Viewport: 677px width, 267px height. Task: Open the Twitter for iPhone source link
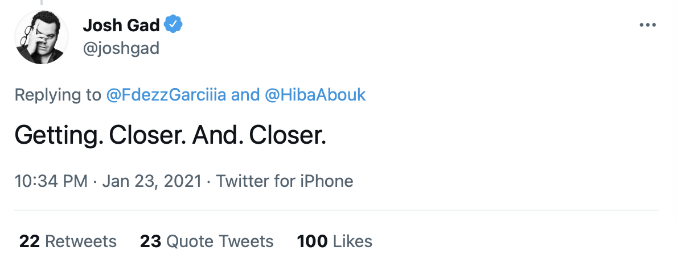pos(285,181)
